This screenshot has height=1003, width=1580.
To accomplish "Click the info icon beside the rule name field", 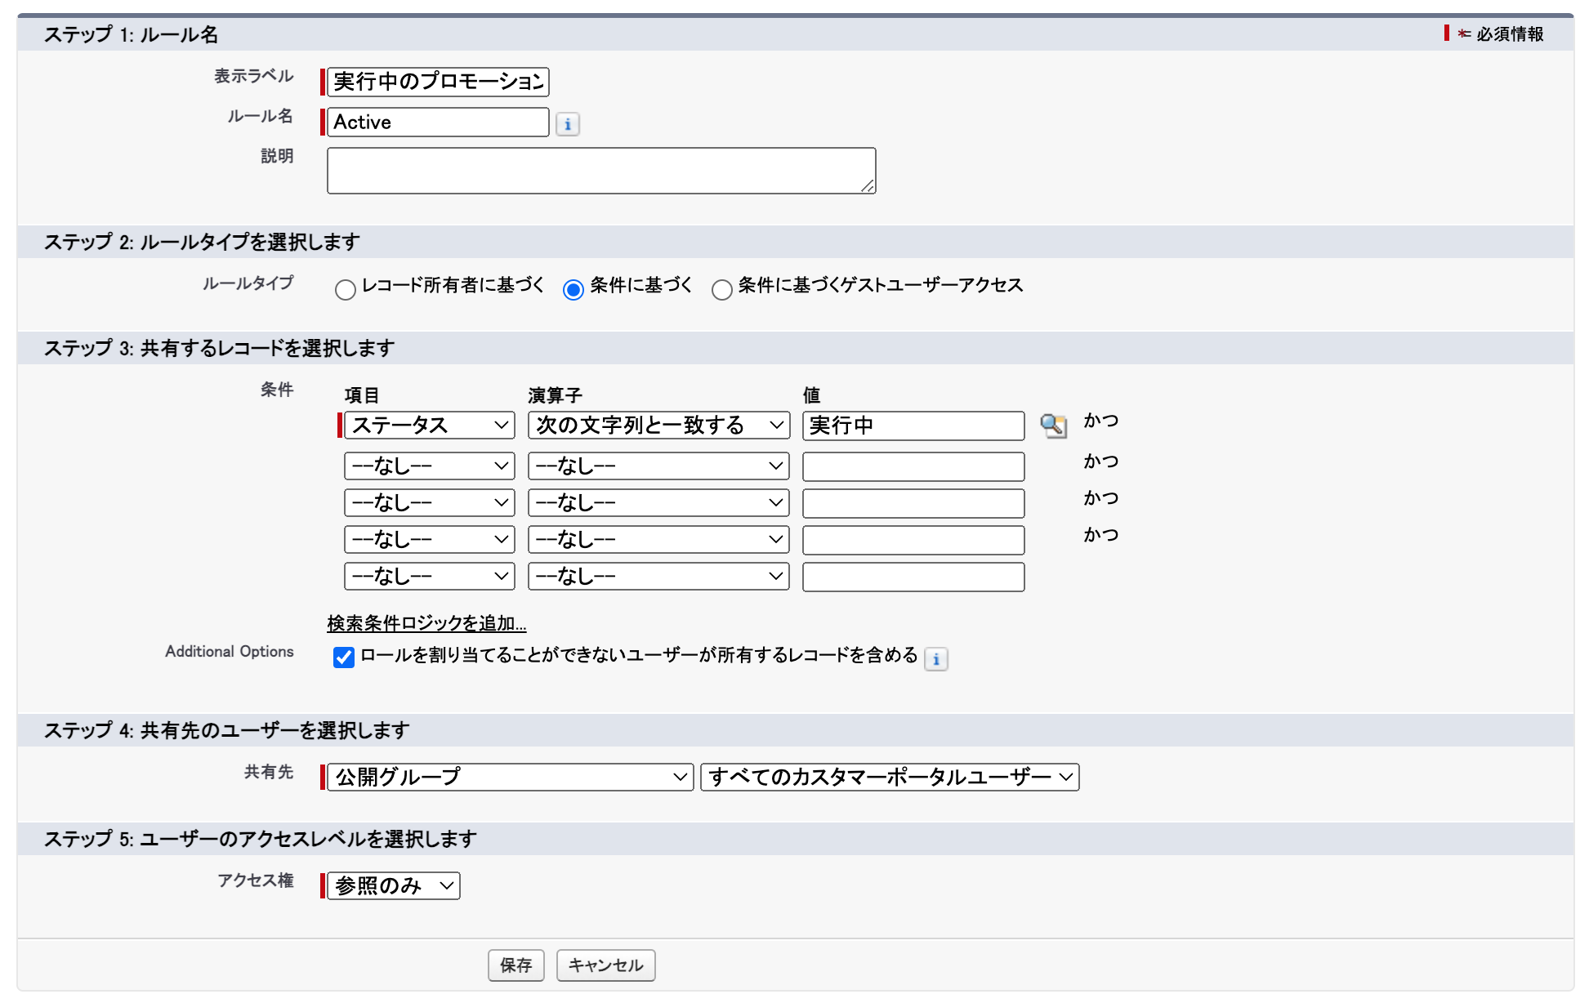I will click(x=567, y=124).
